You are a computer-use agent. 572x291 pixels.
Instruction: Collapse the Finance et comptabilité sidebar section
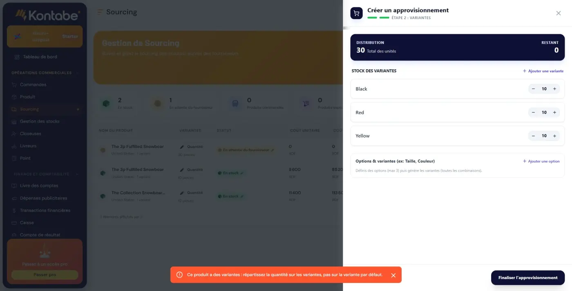[x=77, y=174]
